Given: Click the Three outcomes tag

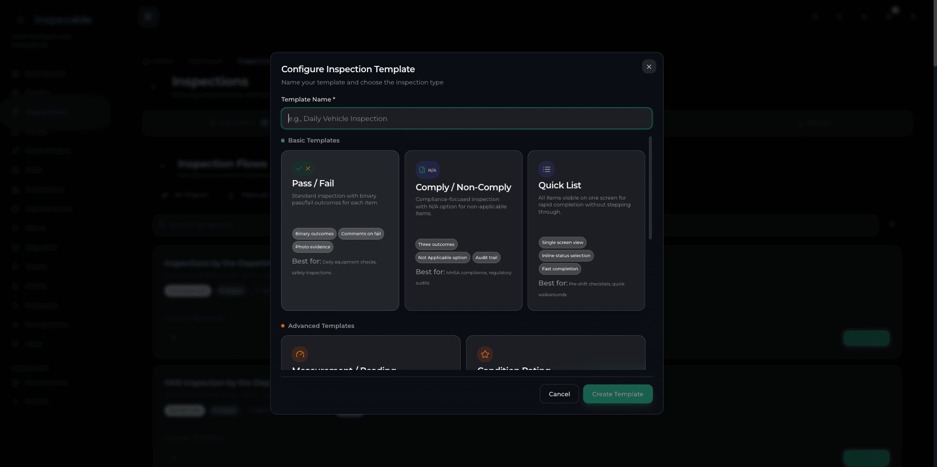Looking at the screenshot, I should (x=436, y=244).
